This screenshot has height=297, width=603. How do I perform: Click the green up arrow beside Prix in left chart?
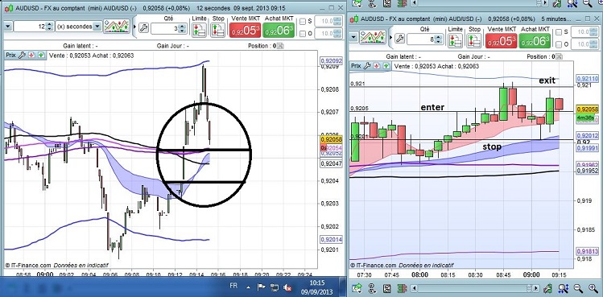41,56
